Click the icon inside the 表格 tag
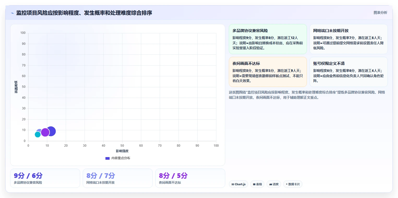The image size is (398, 198). coord(254,184)
